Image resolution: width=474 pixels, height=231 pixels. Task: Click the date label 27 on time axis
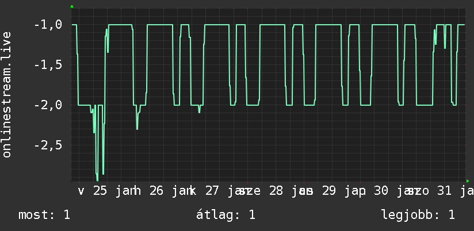[x=212, y=191]
